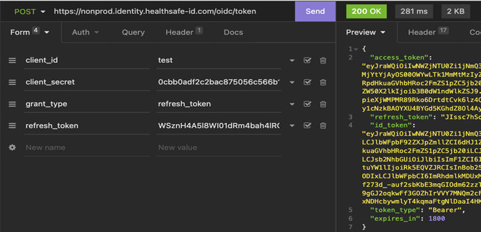Click the drag handle for client_id row
Image resolution: width=481 pixels, height=232 pixels.
pos(12,60)
